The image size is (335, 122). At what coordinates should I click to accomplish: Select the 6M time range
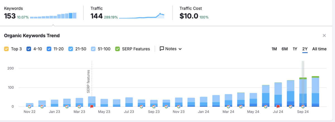point(284,49)
